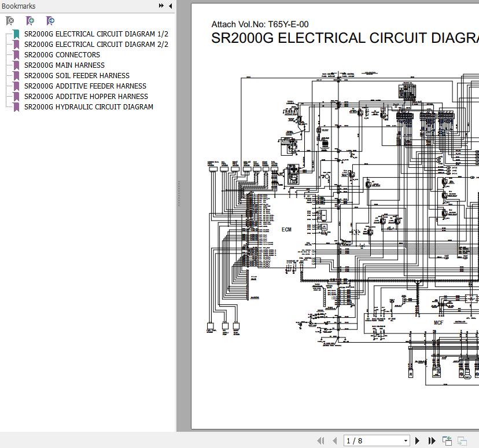Screen dimensions: 479x448
Task: Go to first page button
Action: (320, 440)
